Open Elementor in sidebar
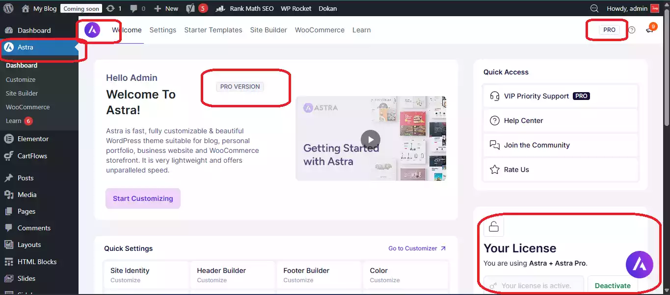Image resolution: width=670 pixels, height=295 pixels. pos(39,139)
